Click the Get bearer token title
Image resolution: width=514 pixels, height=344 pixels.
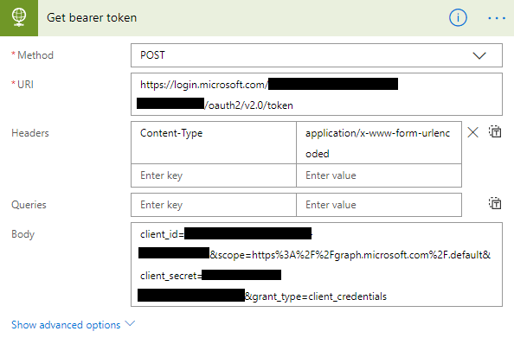tap(92, 17)
